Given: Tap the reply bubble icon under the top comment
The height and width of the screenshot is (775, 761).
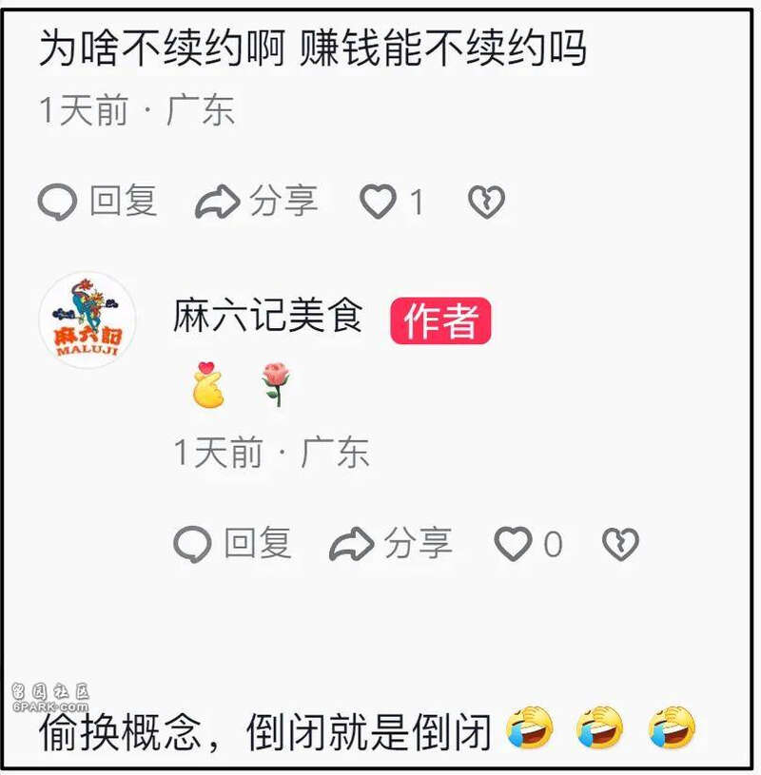Looking at the screenshot, I should coord(57,202).
